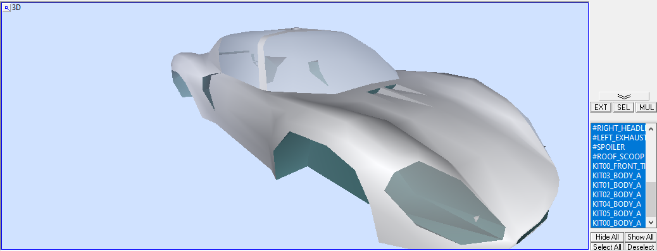
Task: Toggle the MUL mode button
Action: pos(646,107)
